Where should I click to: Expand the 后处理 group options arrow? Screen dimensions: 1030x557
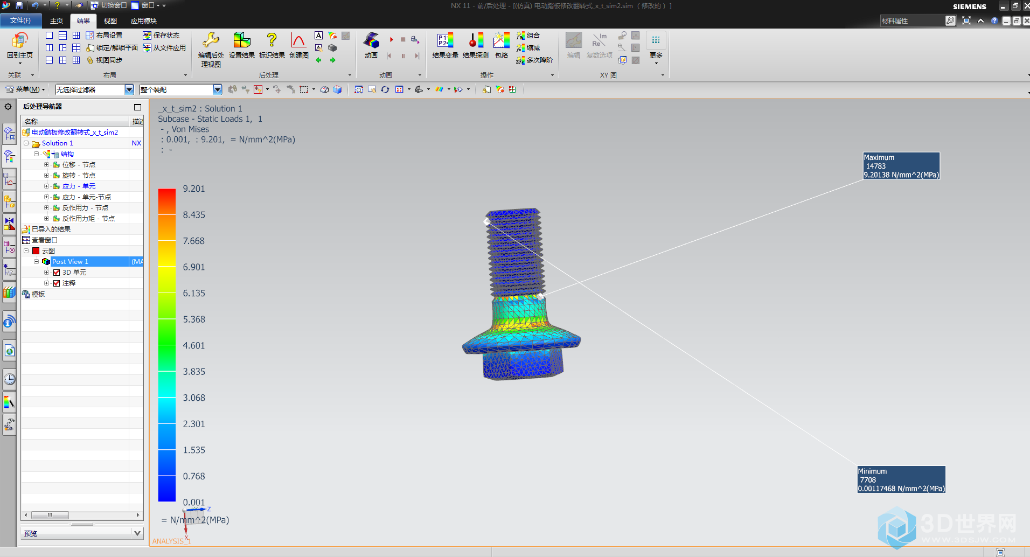[x=350, y=75]
